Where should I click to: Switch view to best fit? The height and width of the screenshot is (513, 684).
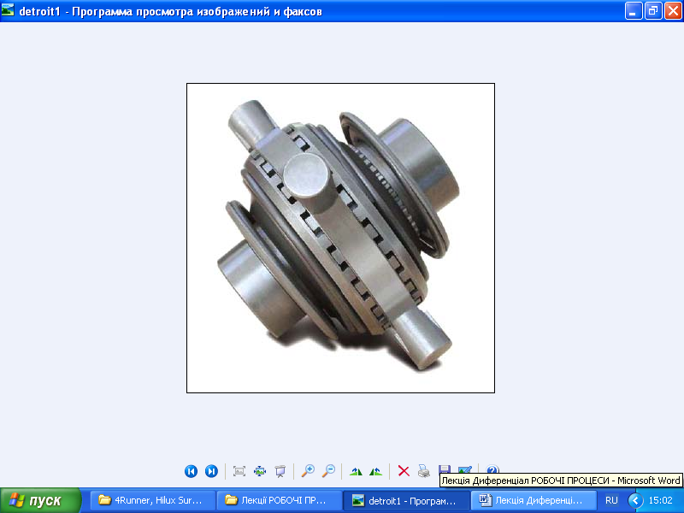pos(239,471)
